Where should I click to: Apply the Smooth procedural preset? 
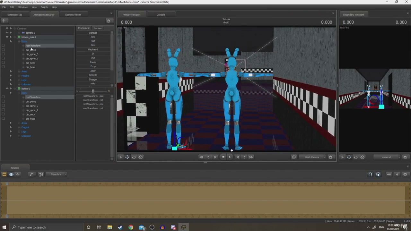(93, 75)
